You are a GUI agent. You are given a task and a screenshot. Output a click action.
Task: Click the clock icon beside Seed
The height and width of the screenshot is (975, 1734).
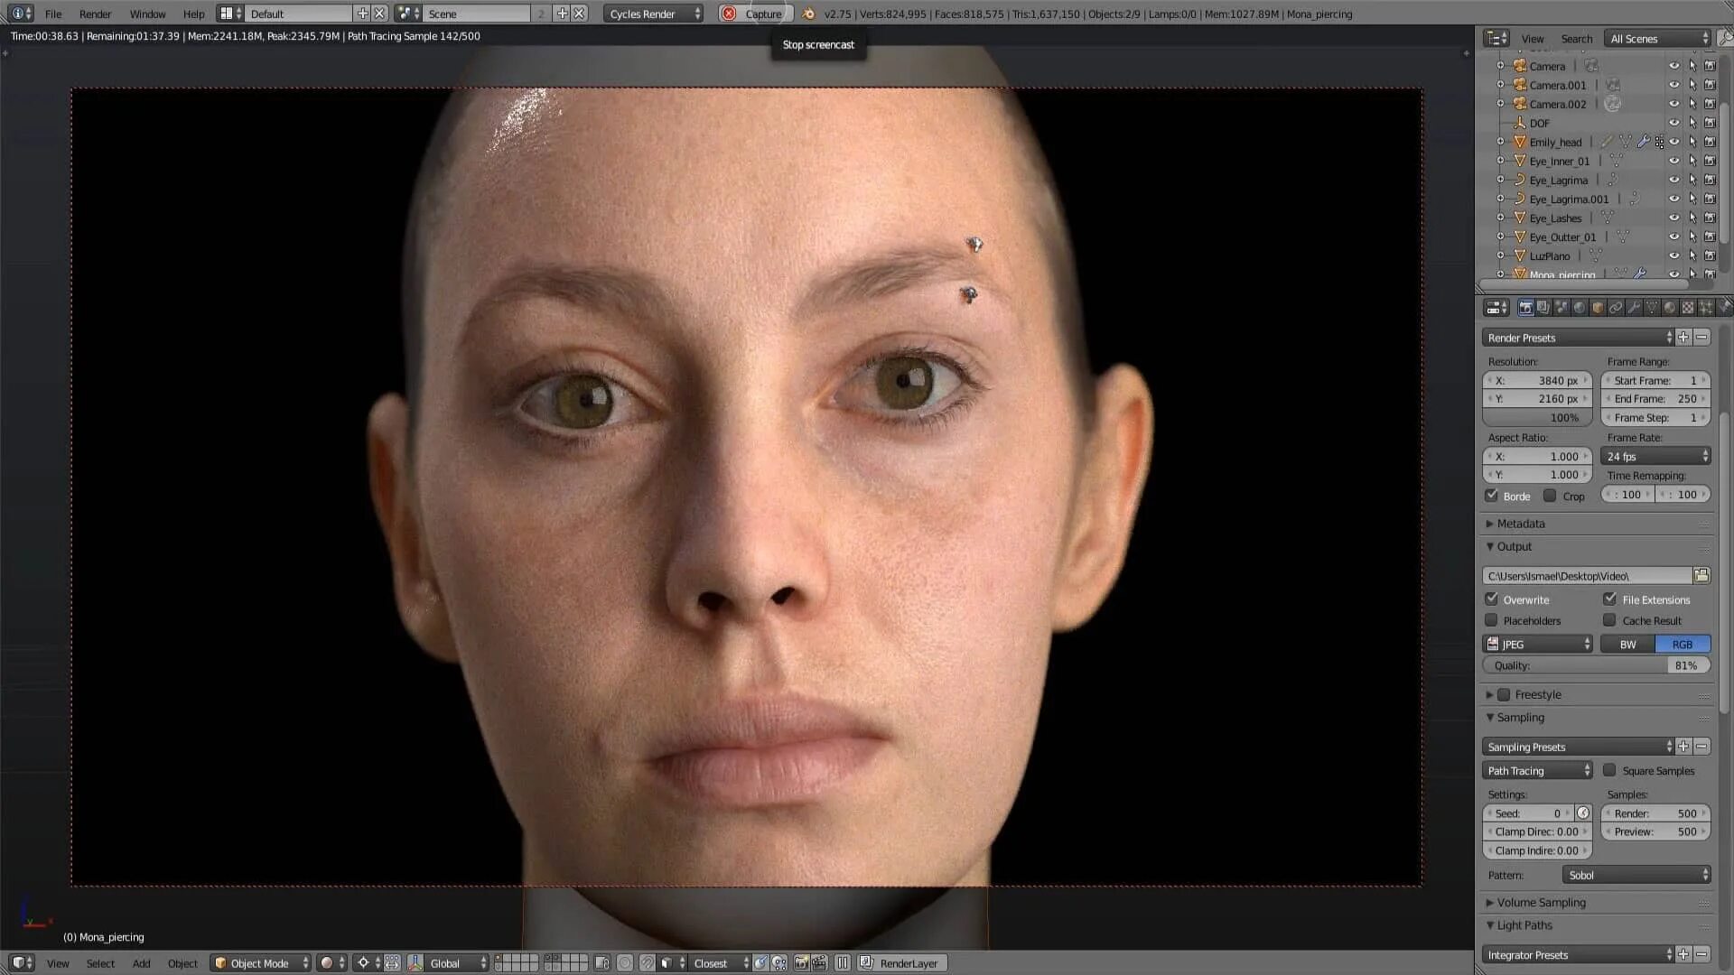(1583, 813)
